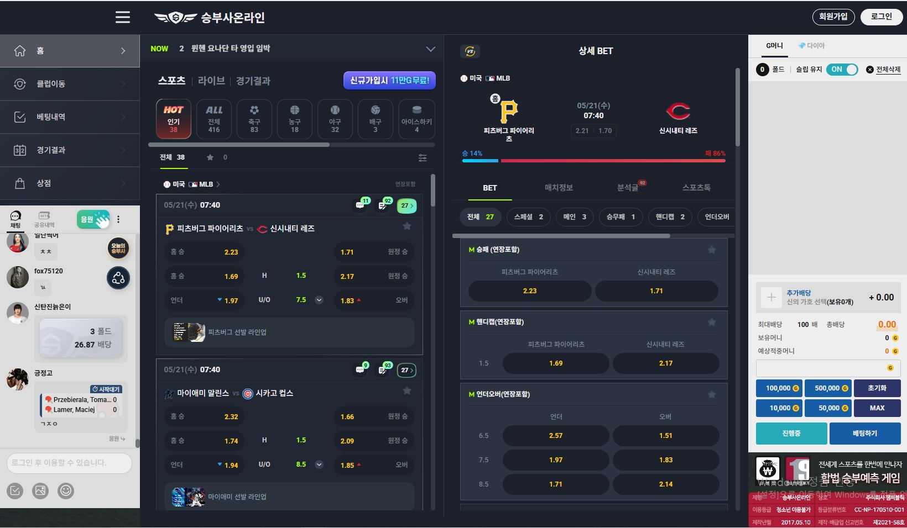
Task: Favorite the 승패(연장포함) market star
Action: pos(712,250)
